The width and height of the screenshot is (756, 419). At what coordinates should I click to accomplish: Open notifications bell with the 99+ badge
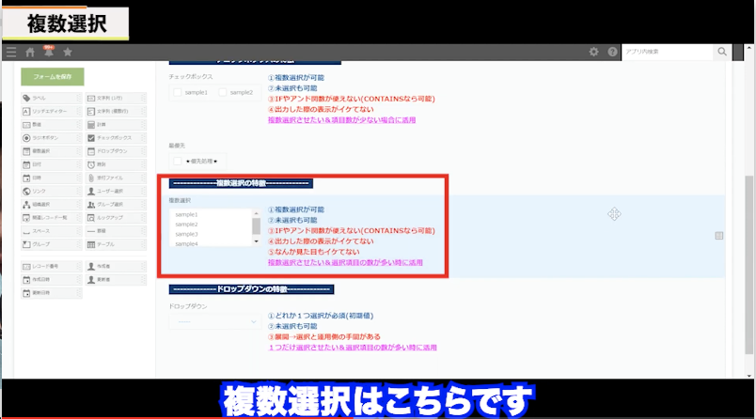49,53
